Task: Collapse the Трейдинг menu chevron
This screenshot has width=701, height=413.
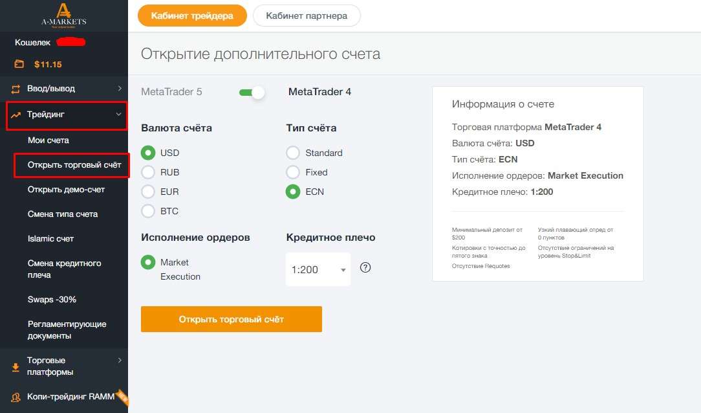Action: (118, 115)
